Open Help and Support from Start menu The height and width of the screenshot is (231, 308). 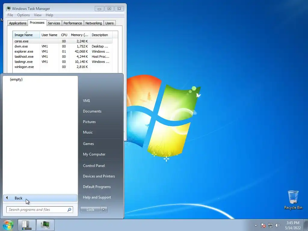97,197
